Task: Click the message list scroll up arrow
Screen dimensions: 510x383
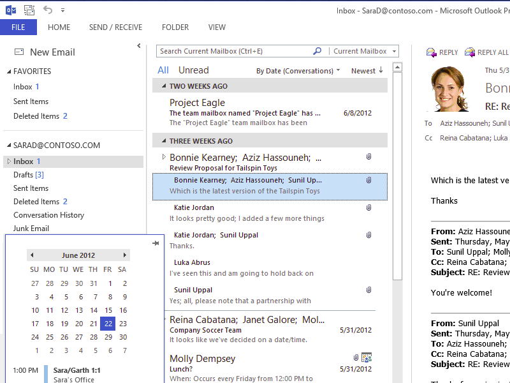Action: click(x=397, y=67)
